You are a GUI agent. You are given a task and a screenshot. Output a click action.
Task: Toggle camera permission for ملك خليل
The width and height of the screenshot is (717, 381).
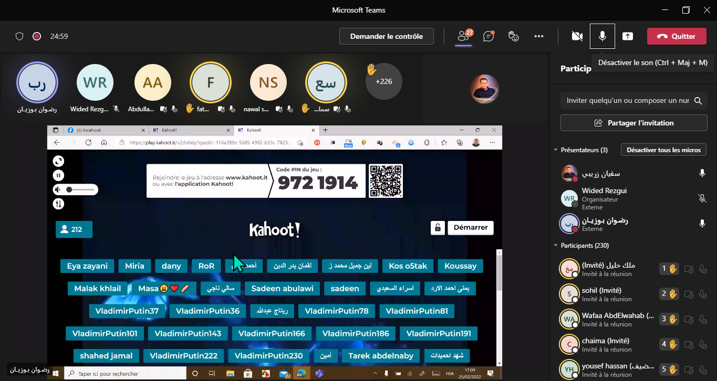[689, 269]
